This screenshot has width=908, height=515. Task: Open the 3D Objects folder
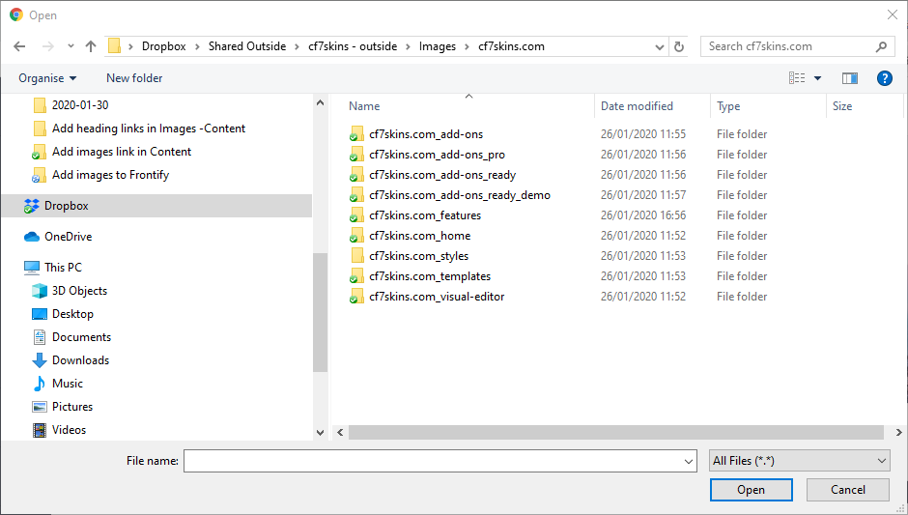pos(79,291)
